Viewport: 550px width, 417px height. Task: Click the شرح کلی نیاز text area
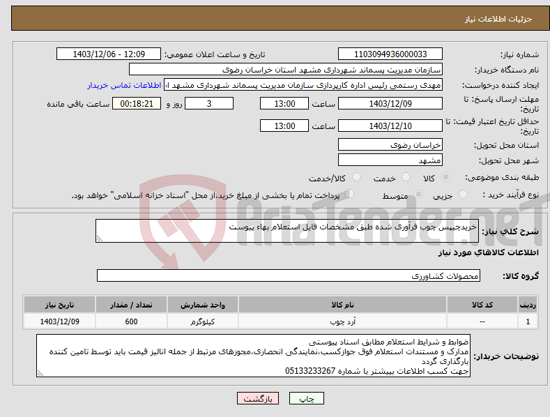287,231
